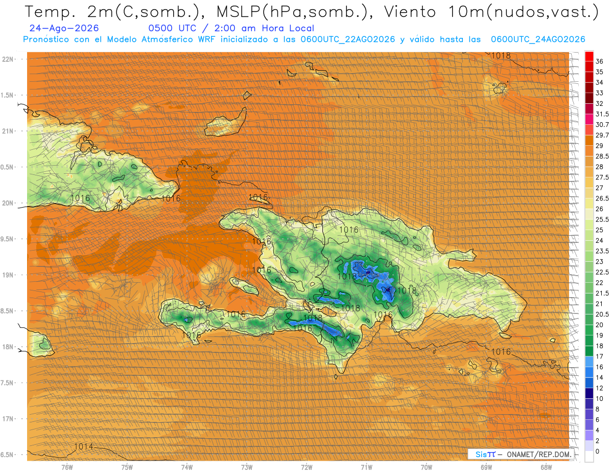Click the latitude label '21N'
The width and height of the screenshot is (613, 474).
tap(8, 131)
